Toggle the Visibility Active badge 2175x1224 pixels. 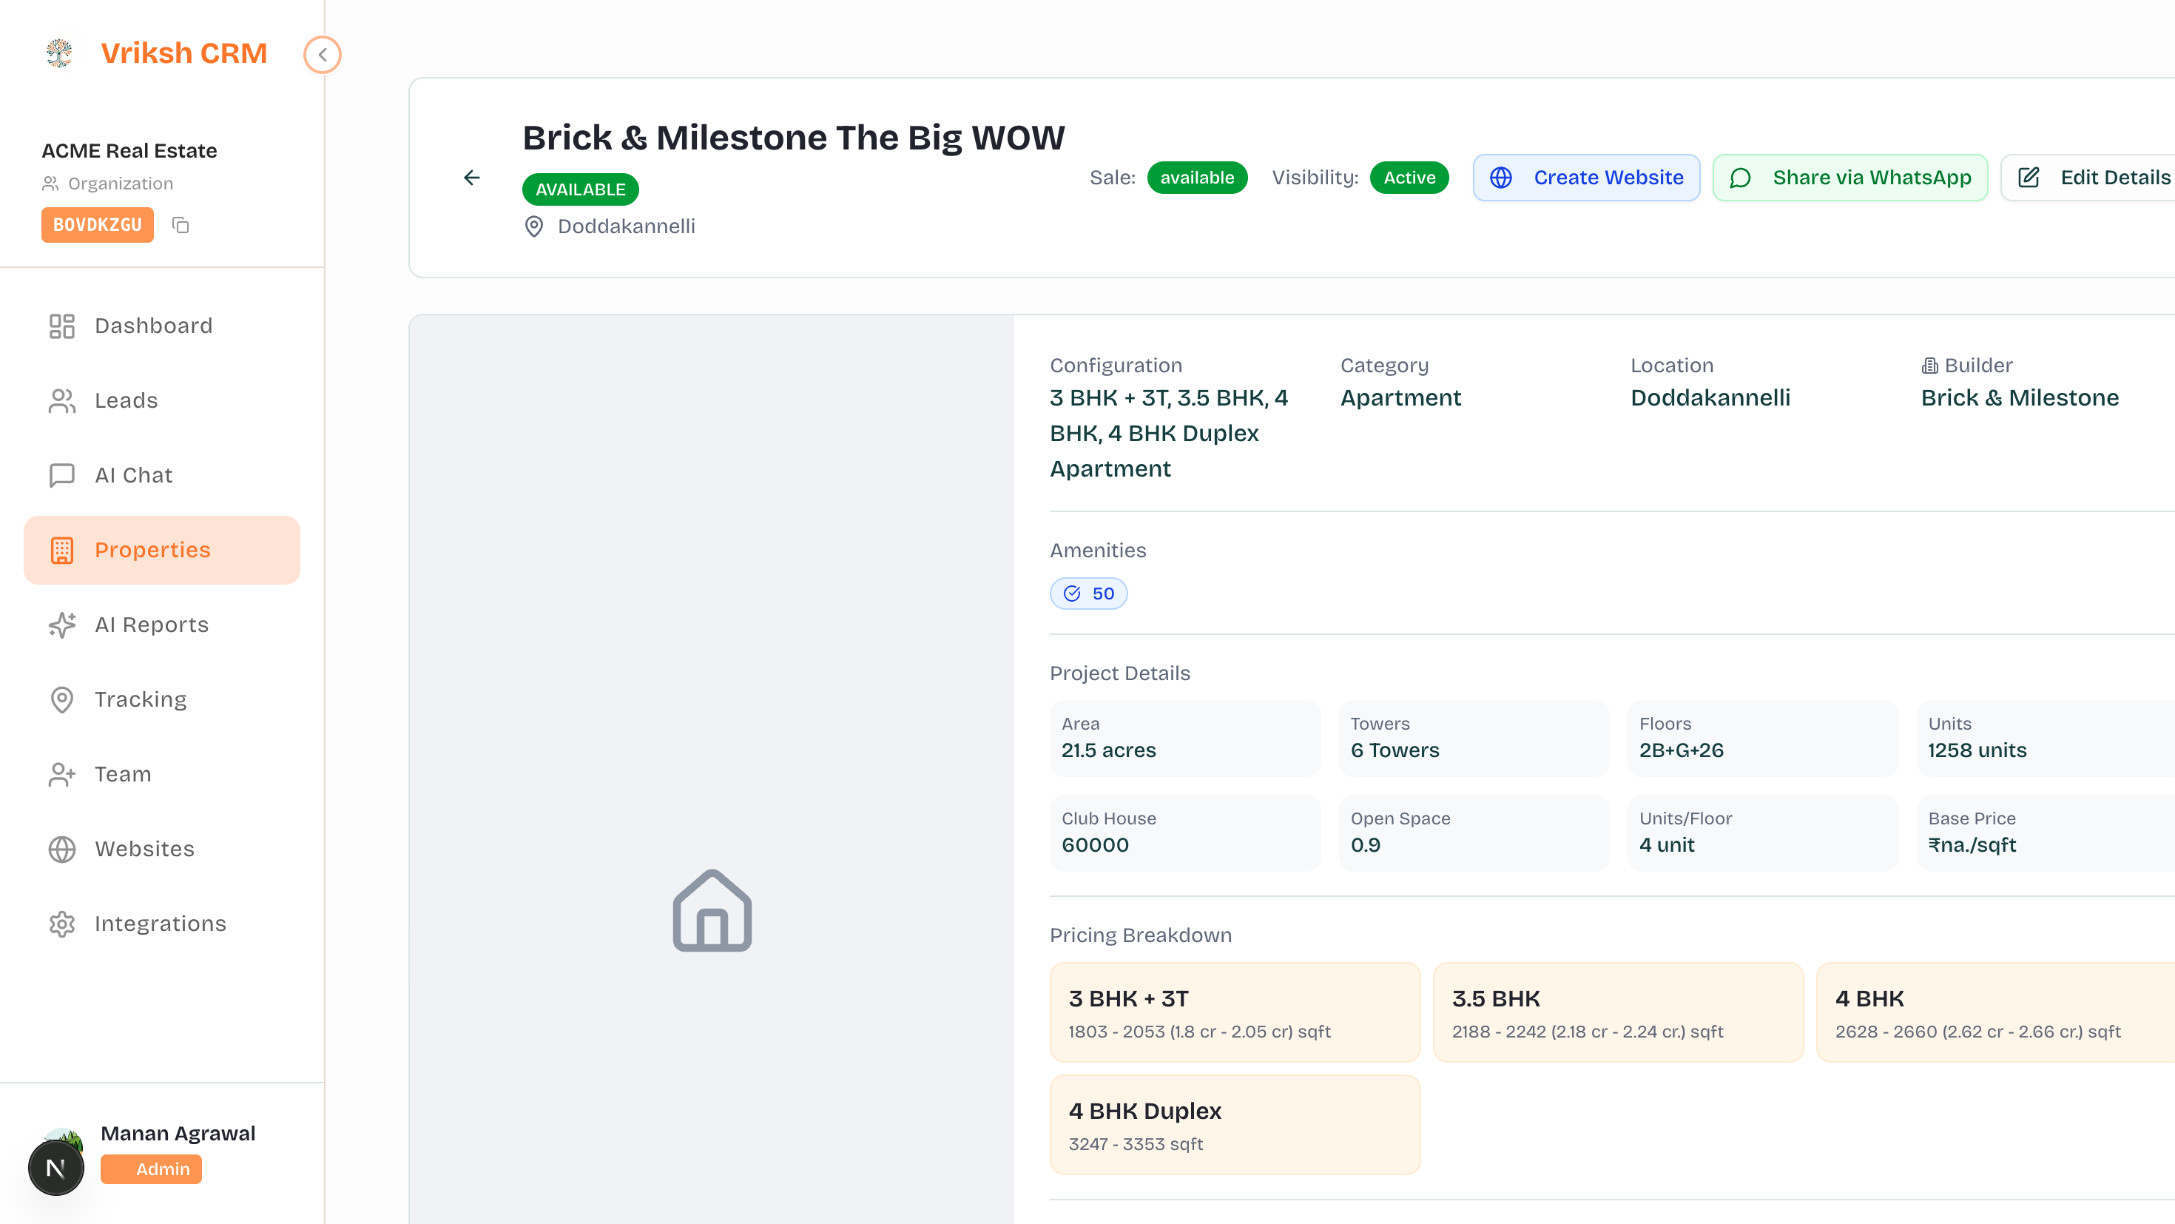[1409, 178]
